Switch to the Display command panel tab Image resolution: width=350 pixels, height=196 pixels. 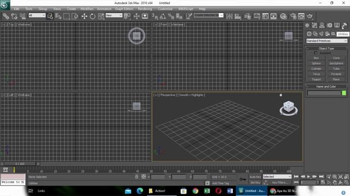coord(337,26)
